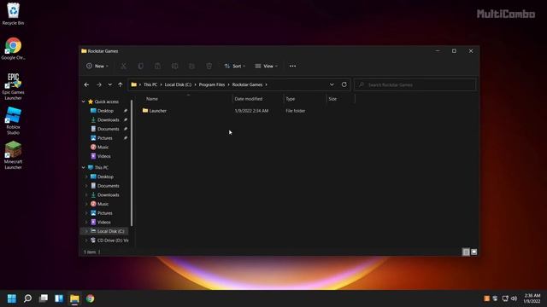Open the New dropdown menu
Image resolution: width=547 pixels, height=307 pixels.
pos(97,67)
